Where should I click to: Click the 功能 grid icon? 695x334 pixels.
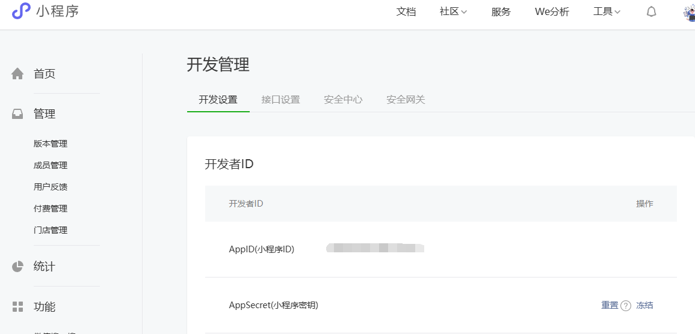click(x=17, y=306)
